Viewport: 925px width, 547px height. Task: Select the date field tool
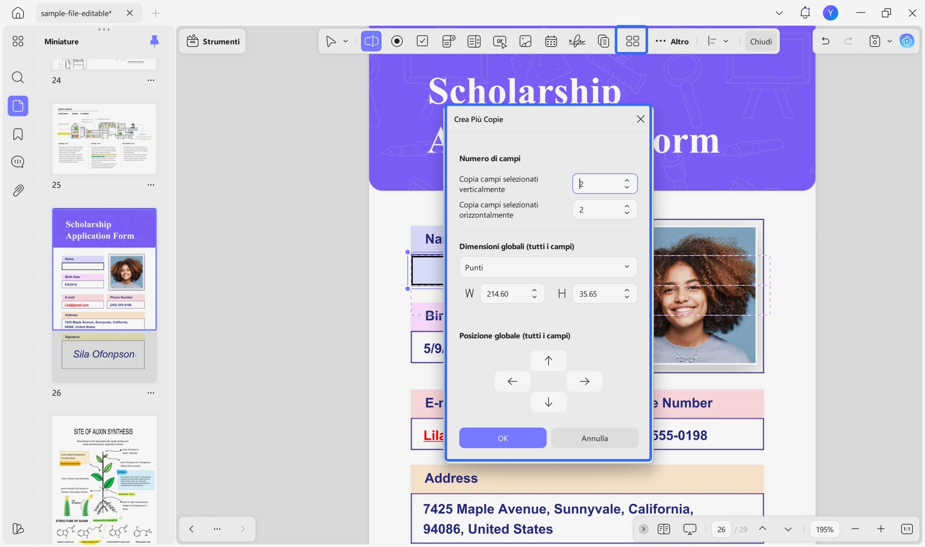(x=551, y=41)
